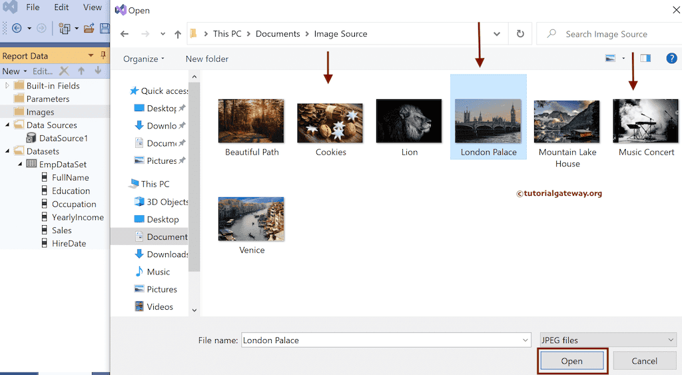Click the Search Image Source field
This screenshot has width=682, height=375.
[609, 34]
